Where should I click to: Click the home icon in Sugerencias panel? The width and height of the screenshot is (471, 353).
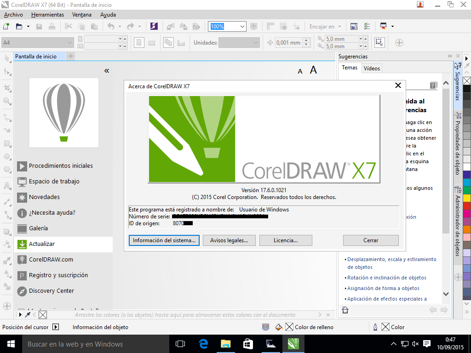pyautogui.click(x=345, y=310)
